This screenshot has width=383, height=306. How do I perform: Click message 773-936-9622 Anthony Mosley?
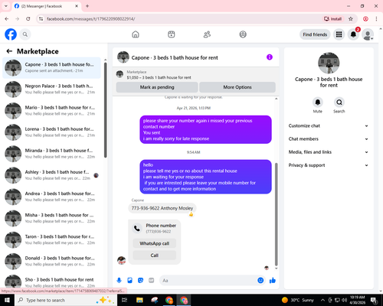(x=162, y=208)
